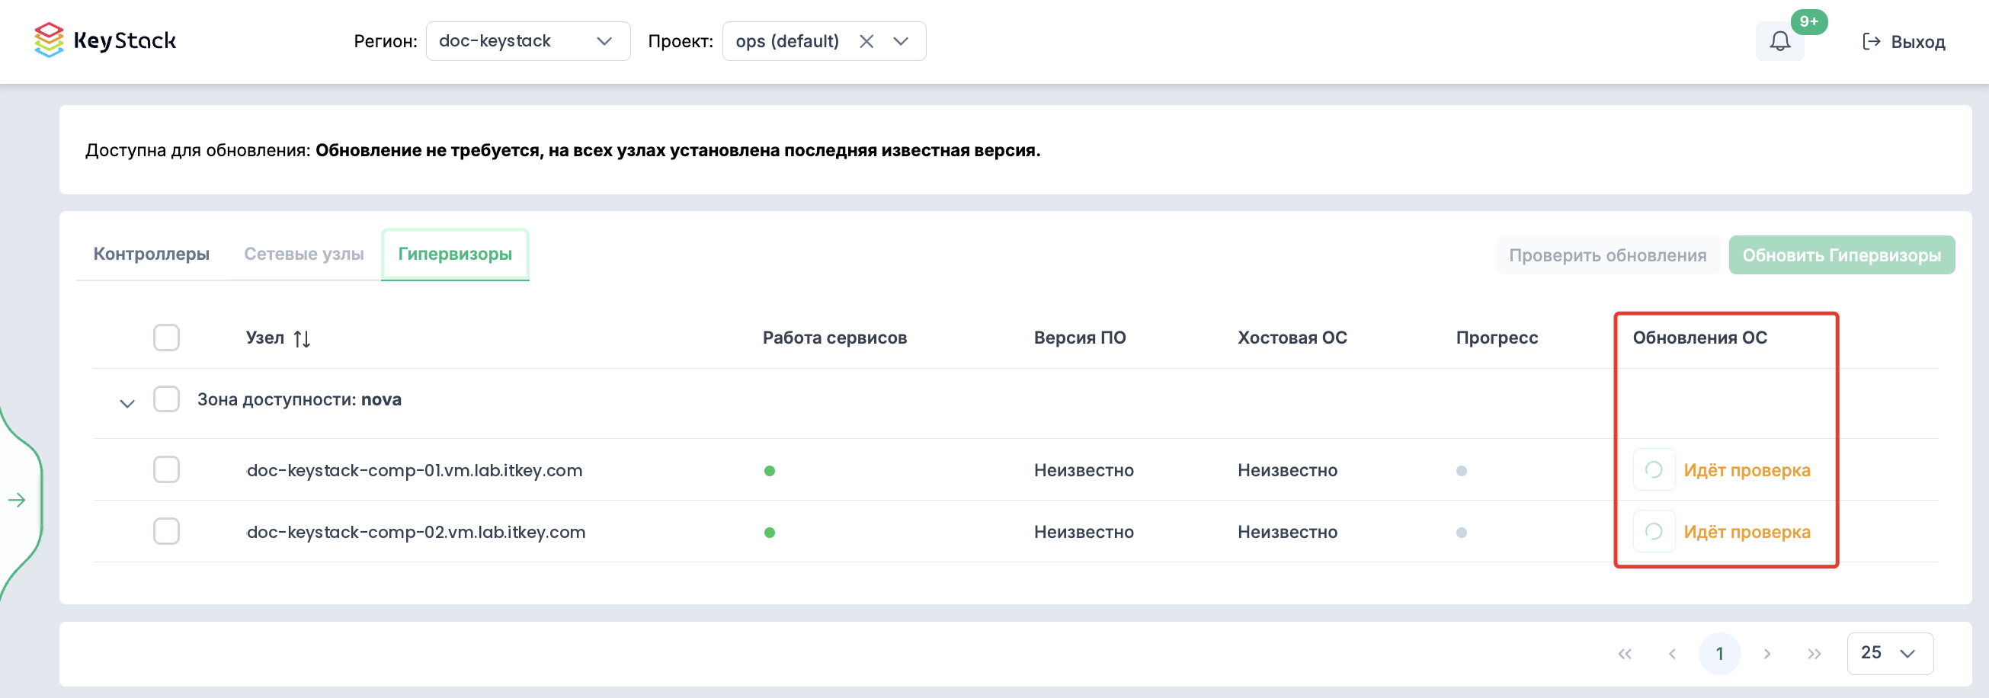Click the Работа сервисов column header
1989x698 pixels.
point(834,338)
